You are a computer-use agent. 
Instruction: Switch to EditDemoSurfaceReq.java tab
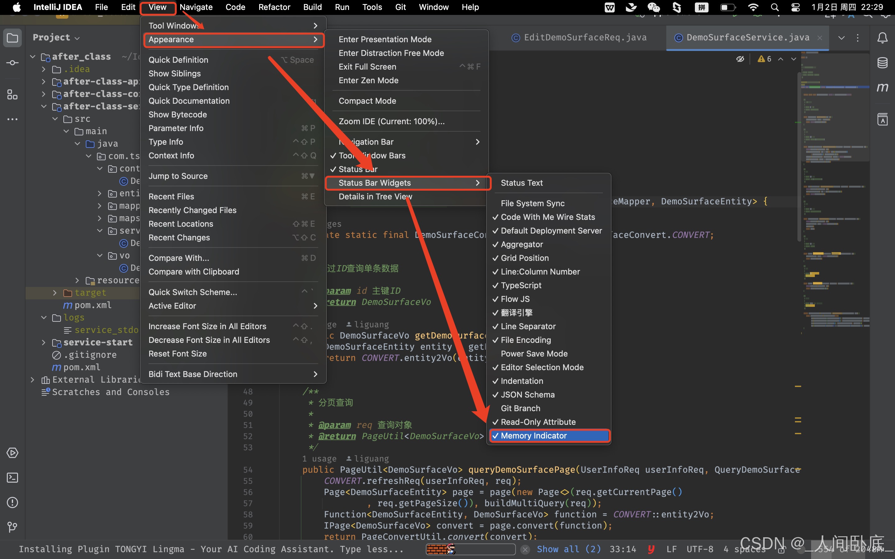pyautogui.click(x=585, y=38)
